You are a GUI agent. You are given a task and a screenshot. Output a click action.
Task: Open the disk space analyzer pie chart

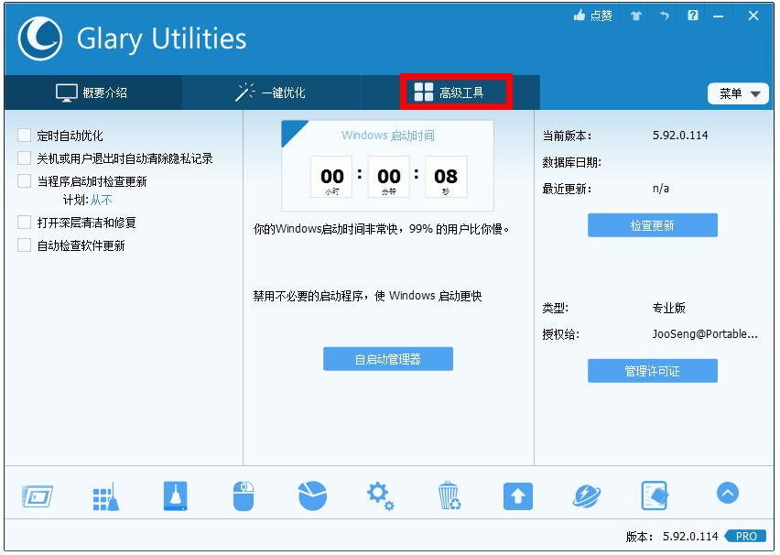click(312, 495)
